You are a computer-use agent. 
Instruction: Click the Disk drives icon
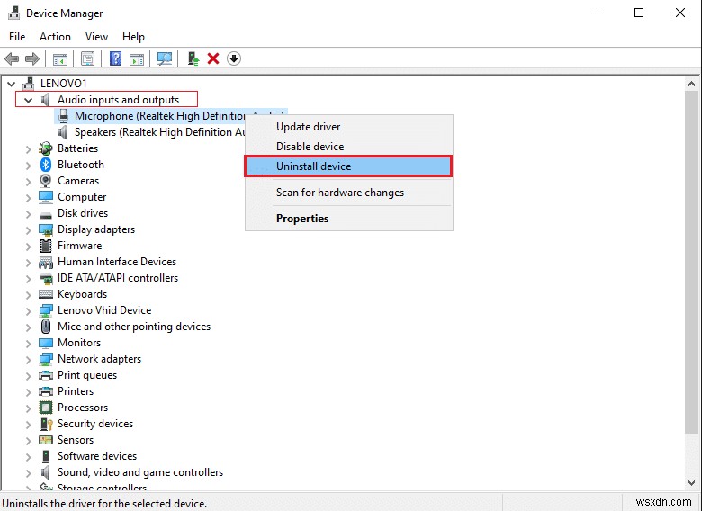46,215
